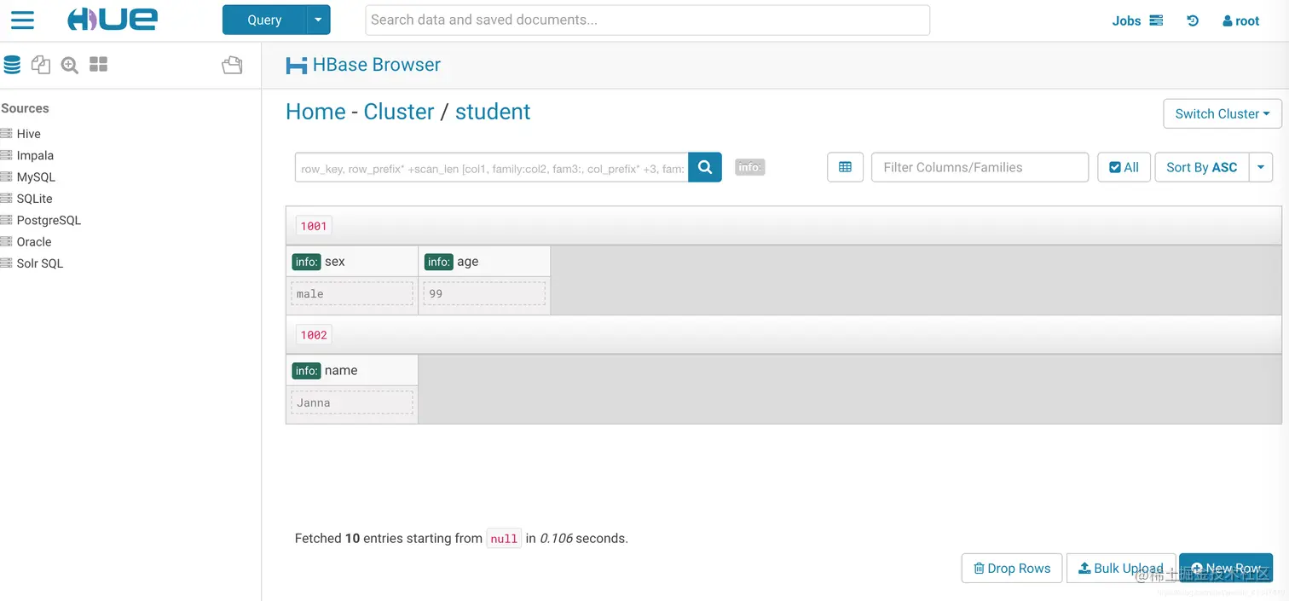Select row key 1002

point(314,335)
